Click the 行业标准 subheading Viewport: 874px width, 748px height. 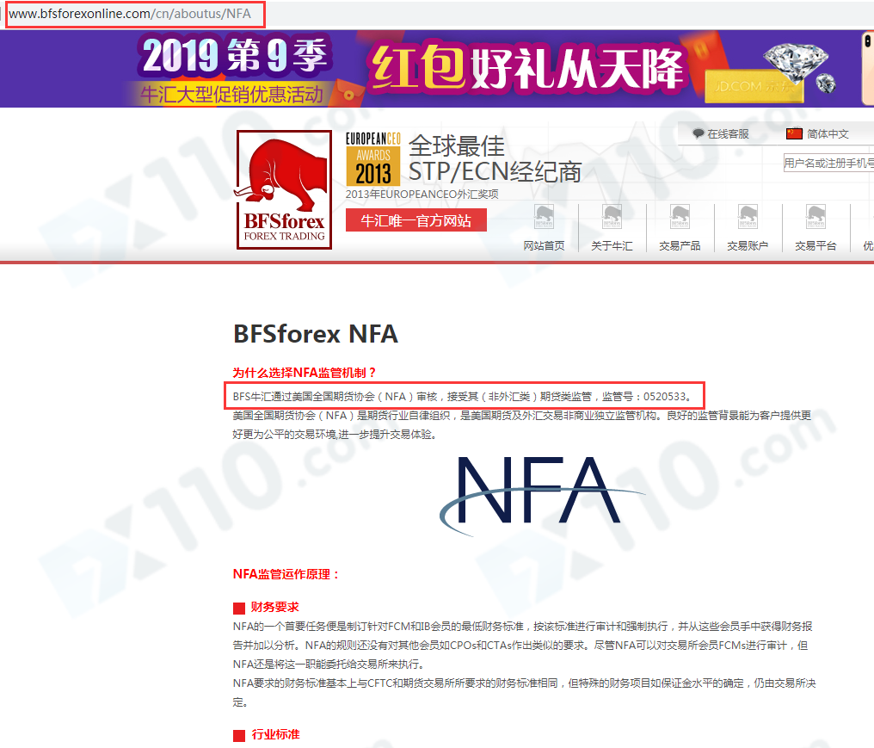275,734
